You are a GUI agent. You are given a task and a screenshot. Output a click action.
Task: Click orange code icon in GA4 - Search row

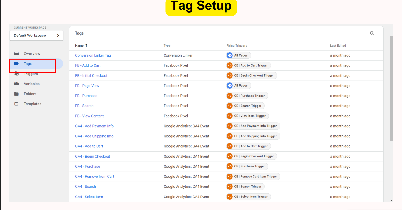point(230,187)
